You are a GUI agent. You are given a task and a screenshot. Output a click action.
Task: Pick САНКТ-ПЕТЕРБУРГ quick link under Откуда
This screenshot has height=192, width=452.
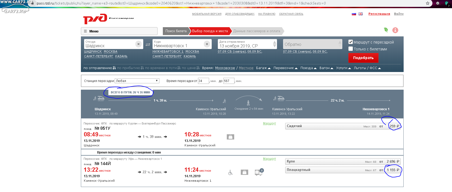point(99,56)
